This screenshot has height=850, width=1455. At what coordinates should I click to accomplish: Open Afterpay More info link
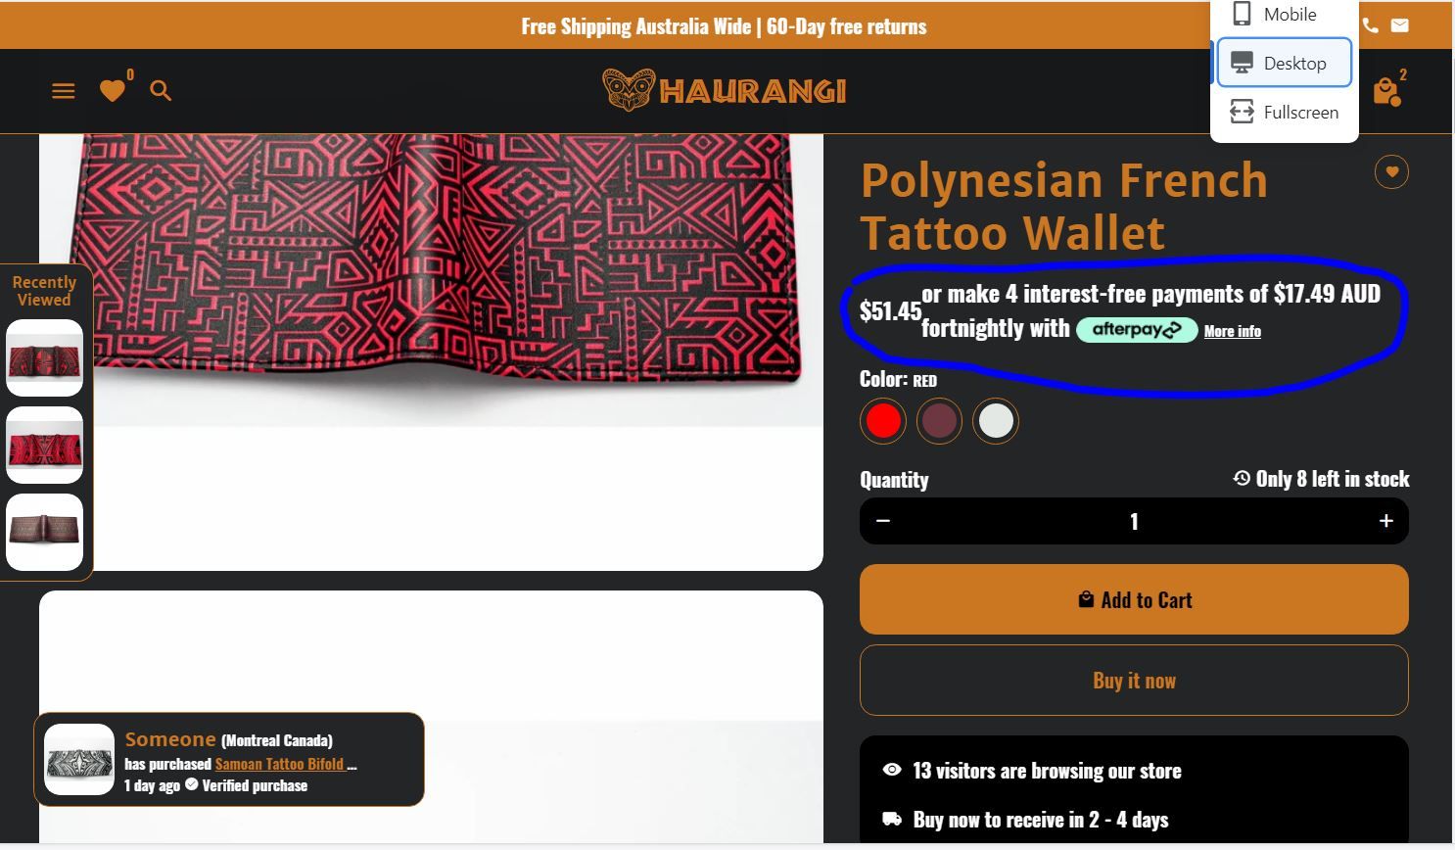[x=1232, y=331]
